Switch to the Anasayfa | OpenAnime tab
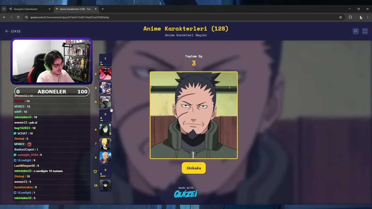Image resolution: width=372 pixels, height=209 pixels. [30, 9]
